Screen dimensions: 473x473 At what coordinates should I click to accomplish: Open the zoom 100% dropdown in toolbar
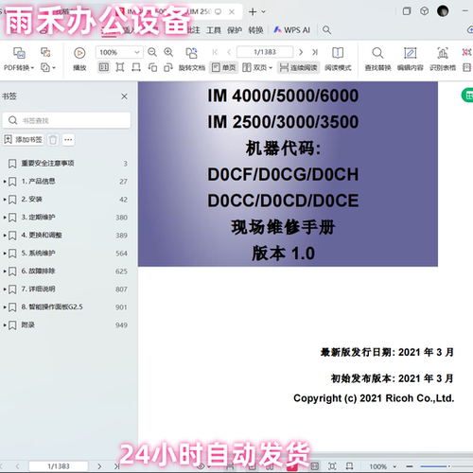pos(137,52)
